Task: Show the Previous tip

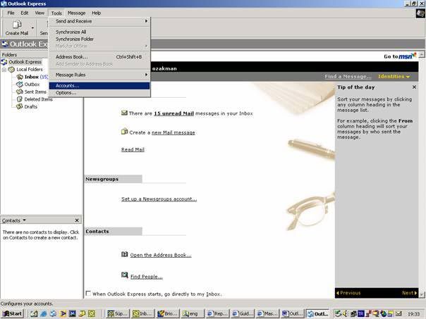Action: [348, 293]
